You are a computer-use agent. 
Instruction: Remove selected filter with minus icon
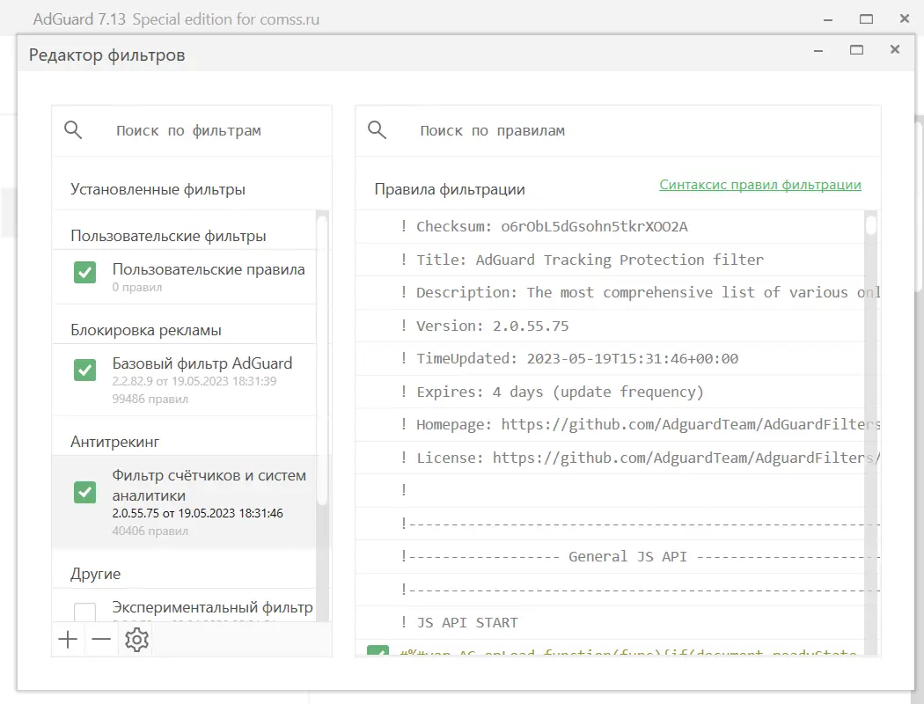(102, 640)
